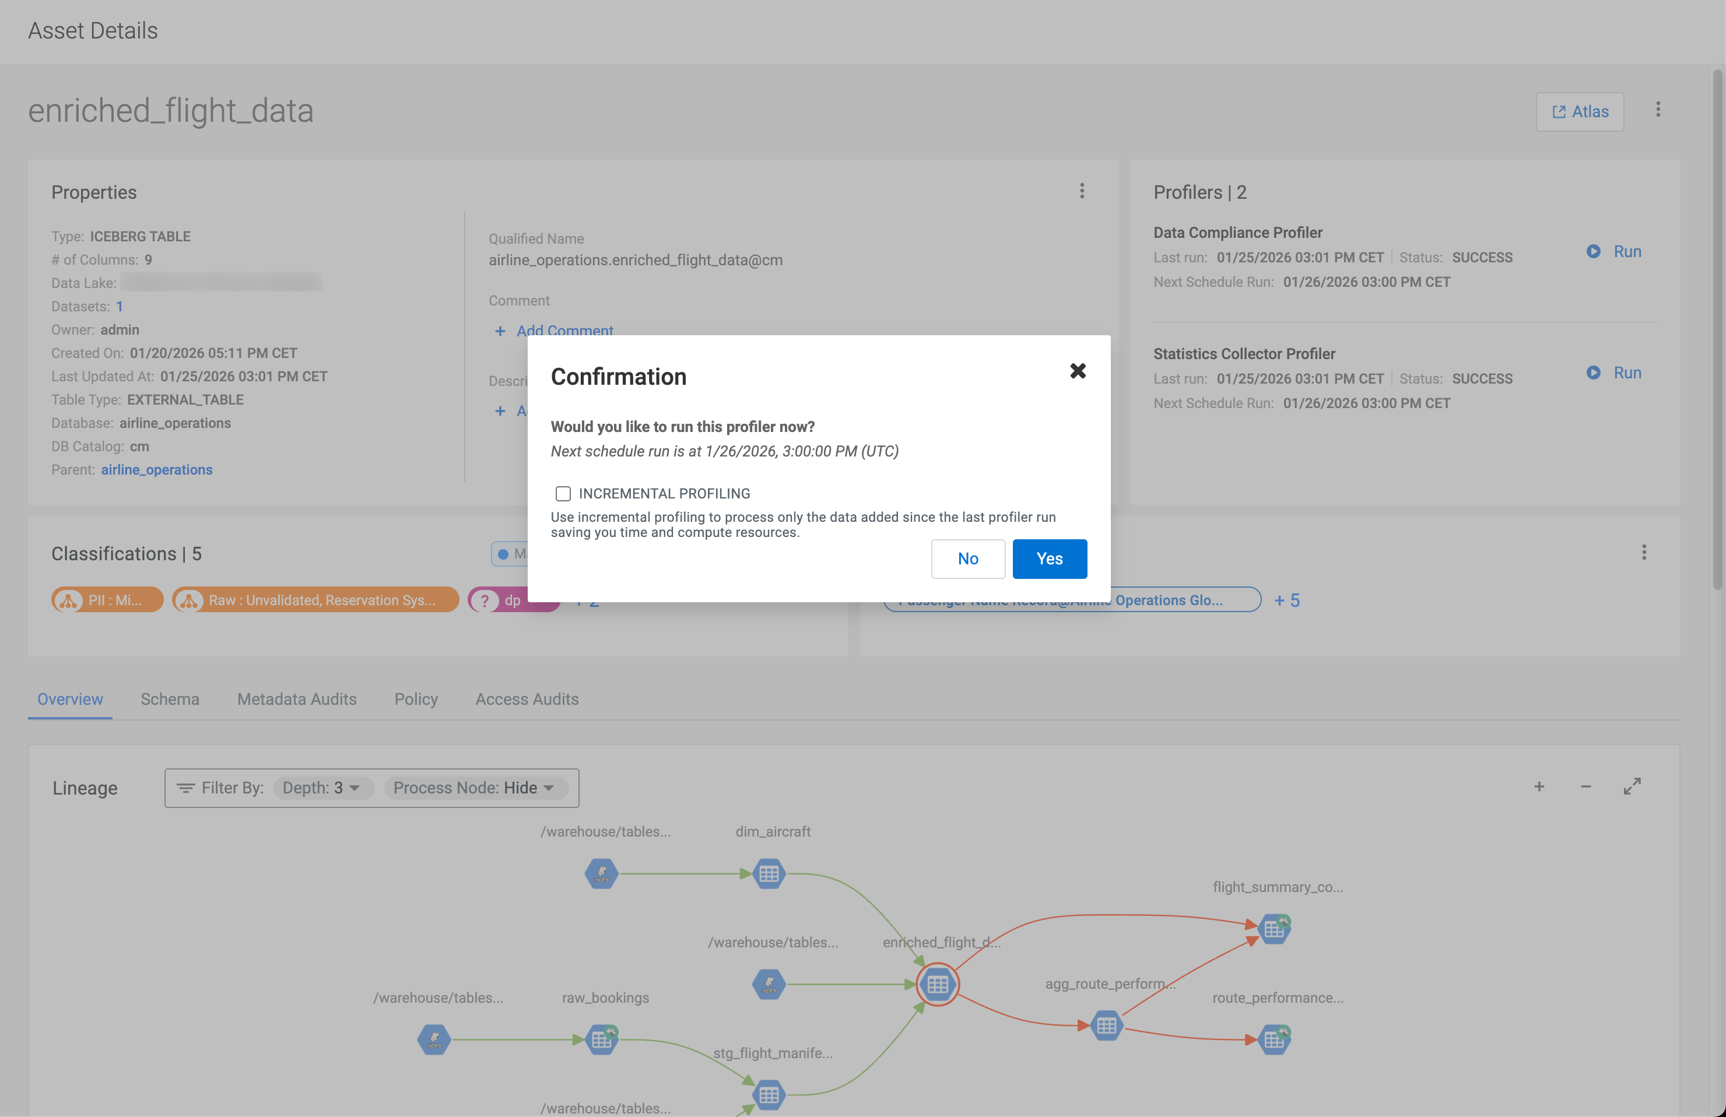Close the Confirmation dialog with X
This screenshot has width=1726, height=1117.
[1078, 371]
